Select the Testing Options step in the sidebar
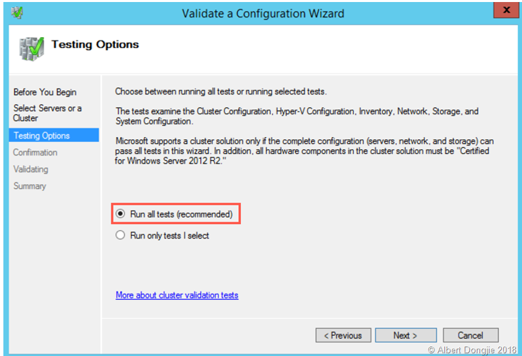Image resolution: width=522 pixels, height=356 pixels. coord(41,136)
